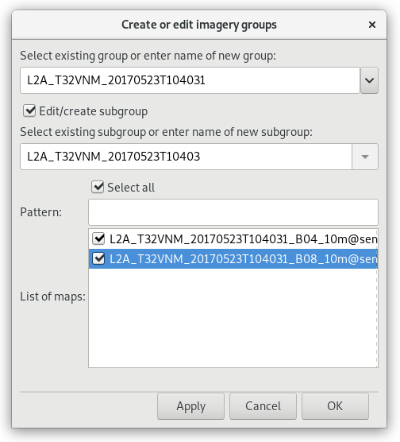Image resolution: width=400 pixels, height=442 pixels.
Task: Click the Pattern input field
Action: pos(233,212)
